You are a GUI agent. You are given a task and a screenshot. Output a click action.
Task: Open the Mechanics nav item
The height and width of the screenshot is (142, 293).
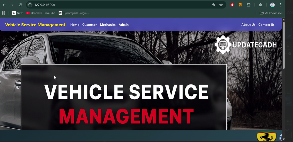click(x=108, y=25)
